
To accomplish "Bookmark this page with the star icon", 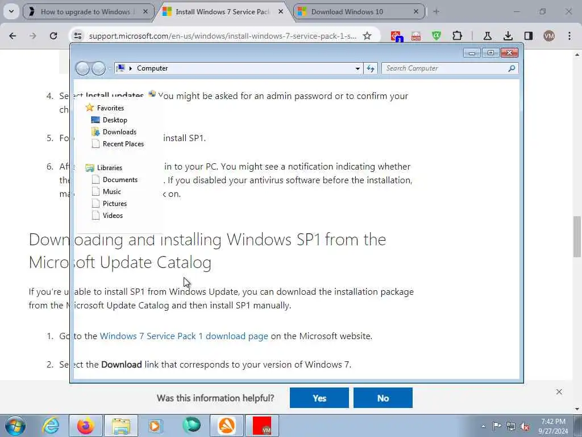I will 367,36.
